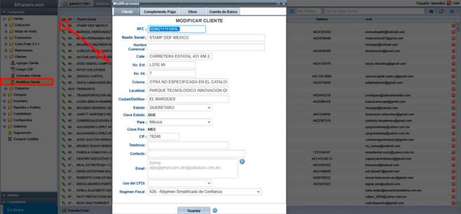Screen dimensions: 461x214
Task: Click the Guardar button
Action: pos(194,211)
